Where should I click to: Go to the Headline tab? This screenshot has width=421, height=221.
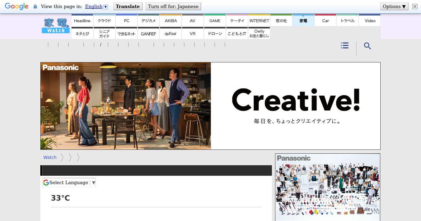(82, 20)
